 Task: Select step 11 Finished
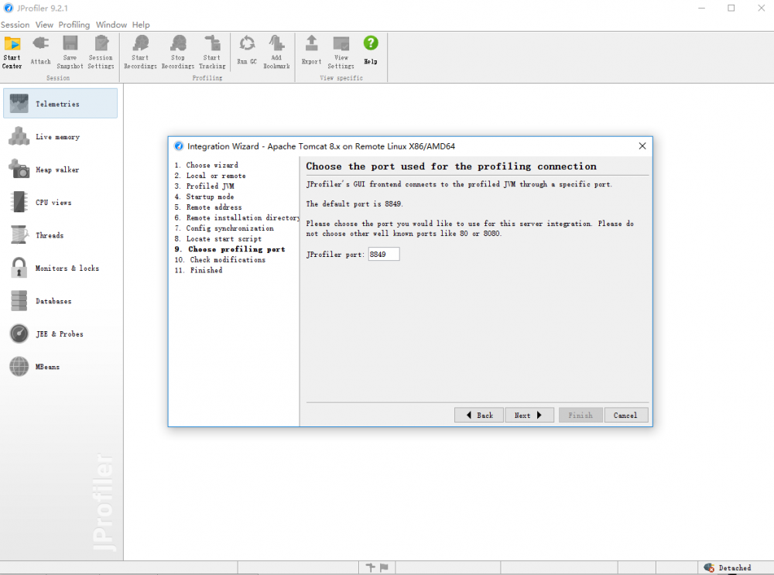coord(198,270)
